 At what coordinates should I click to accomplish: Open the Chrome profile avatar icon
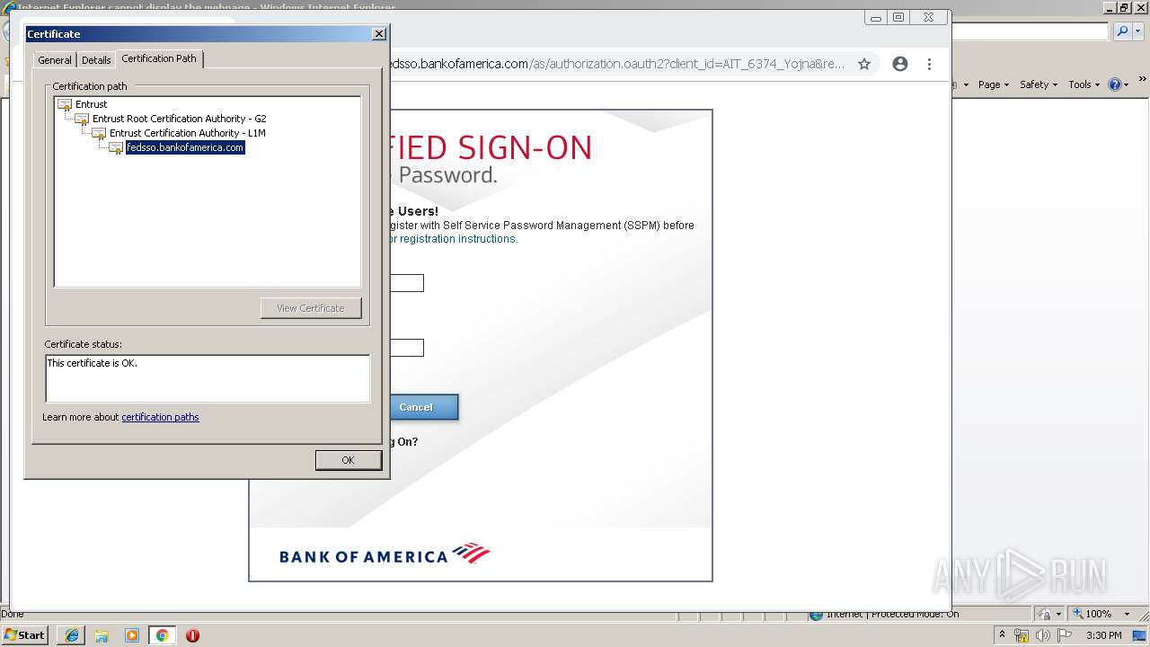click(900, 64)
